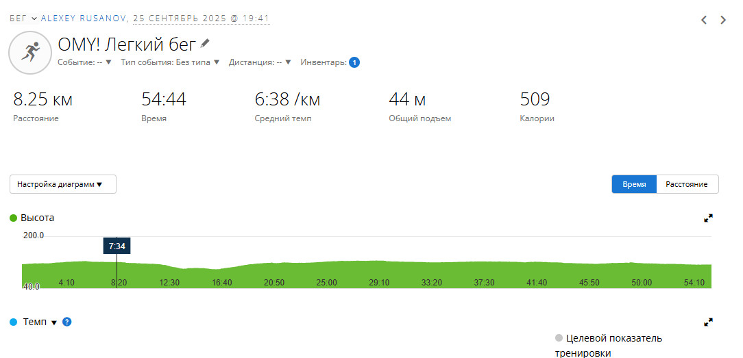Open the Тип события: Без типа dropdown
743x358 pixels.
point(170,62)
